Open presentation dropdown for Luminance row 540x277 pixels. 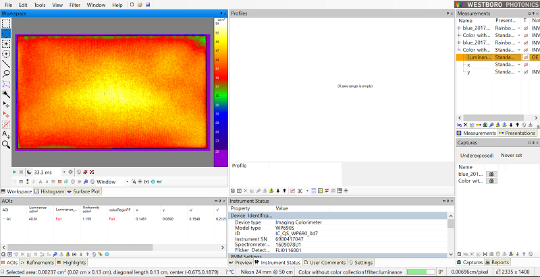[x=519, y=57]
